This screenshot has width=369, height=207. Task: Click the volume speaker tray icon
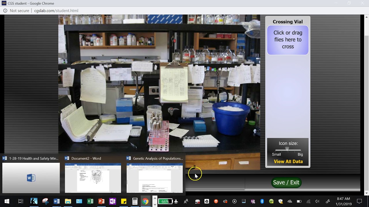[x=317, y=201]
